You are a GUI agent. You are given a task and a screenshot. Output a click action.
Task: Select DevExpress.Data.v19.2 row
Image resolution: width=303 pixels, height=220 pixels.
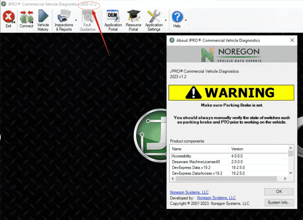229,167
